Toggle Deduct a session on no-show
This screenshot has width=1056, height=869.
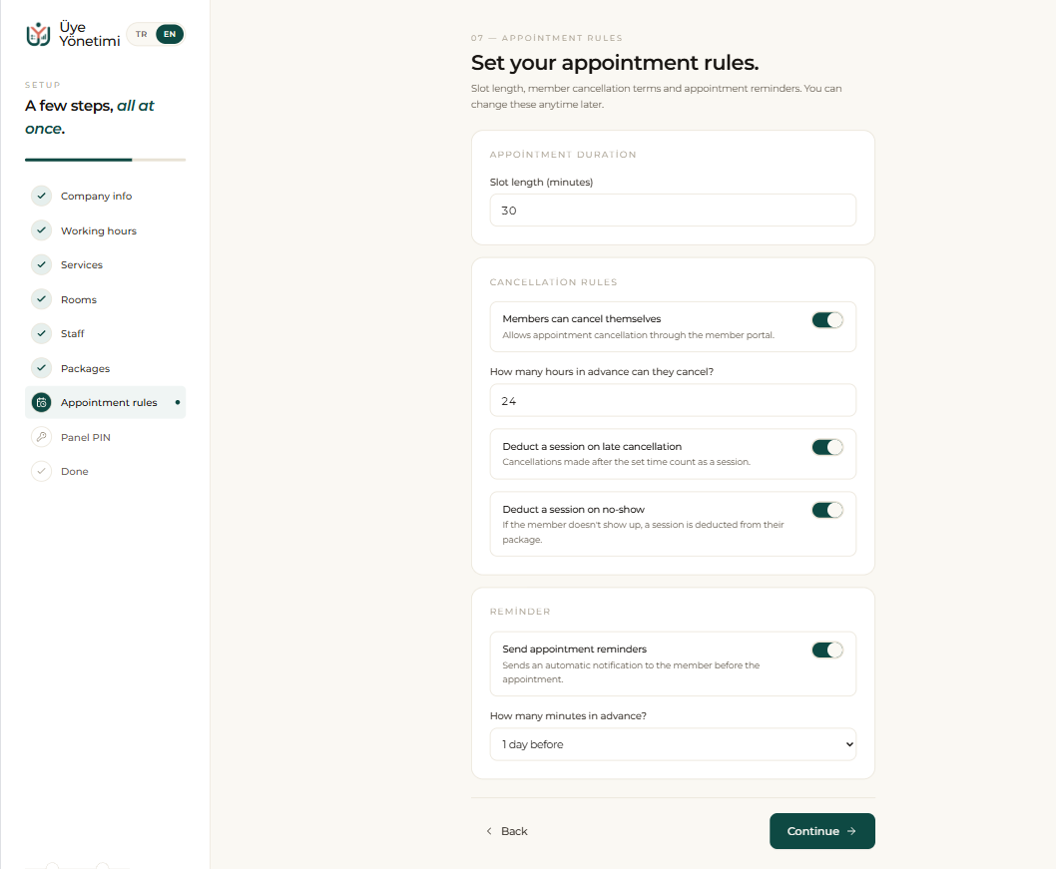point(827,510)
